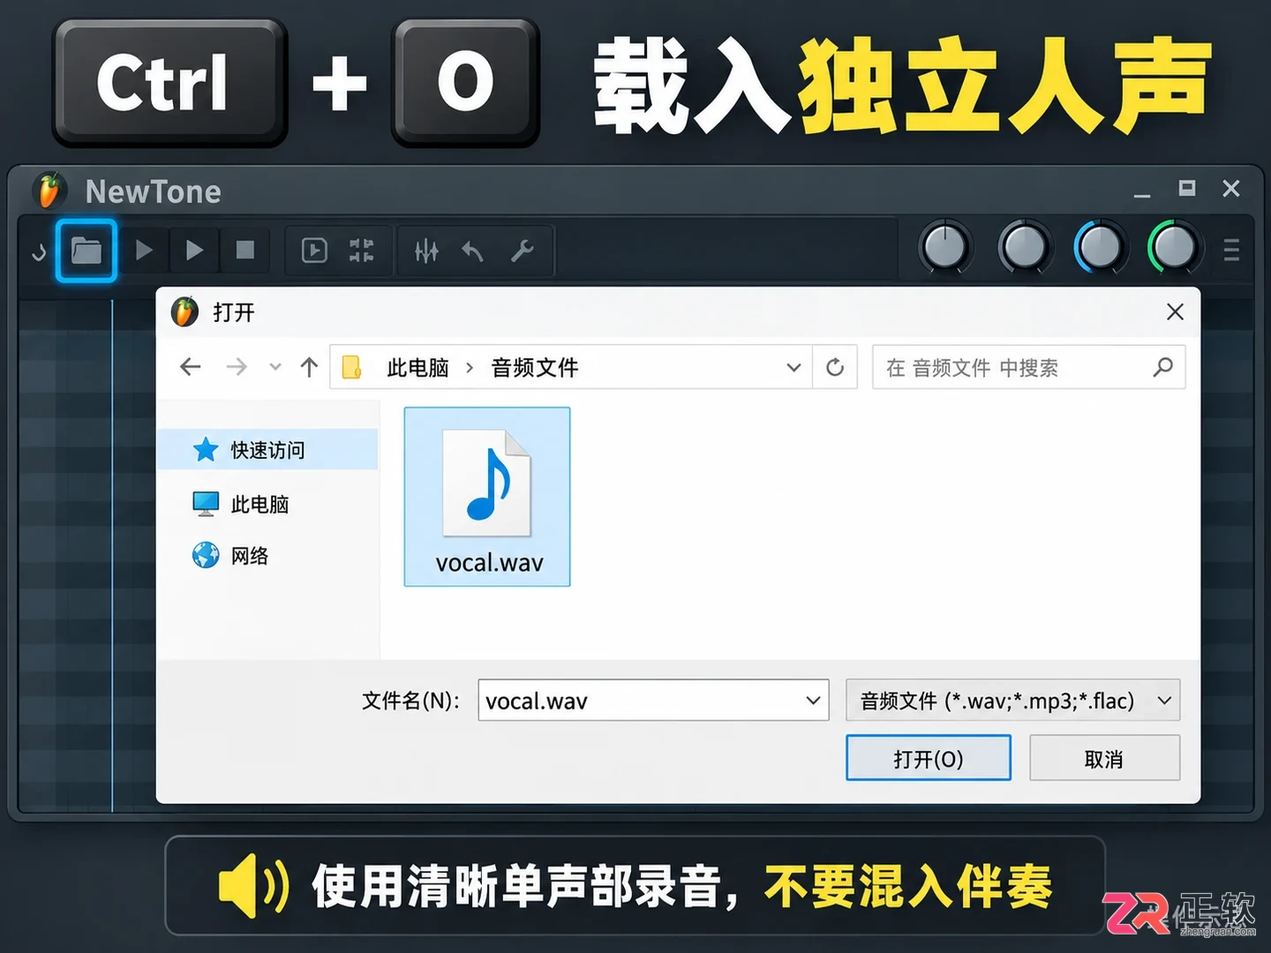Open the NewTone hamburger menu icon
1271x953 pixels.
click(x=1231, y=251)
